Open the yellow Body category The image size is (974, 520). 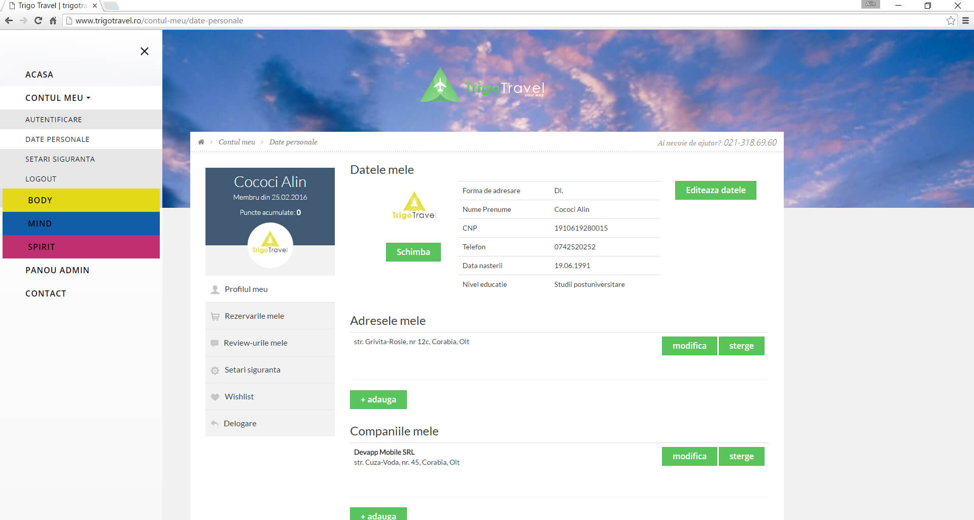81,200
